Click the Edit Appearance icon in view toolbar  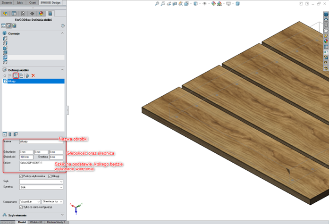(x=213, y=4)
